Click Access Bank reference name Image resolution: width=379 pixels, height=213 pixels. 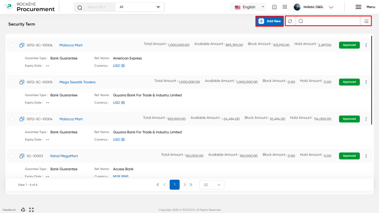[123, 169]
